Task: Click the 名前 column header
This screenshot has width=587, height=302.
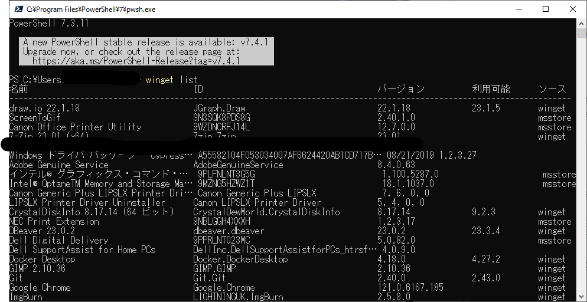Action: pos(18,89)
